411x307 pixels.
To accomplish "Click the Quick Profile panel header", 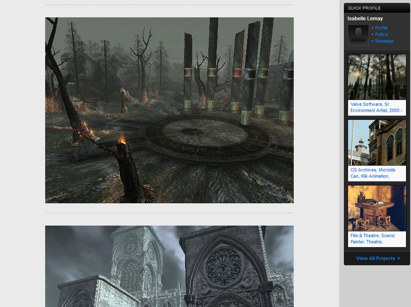I will coord(377,8).
